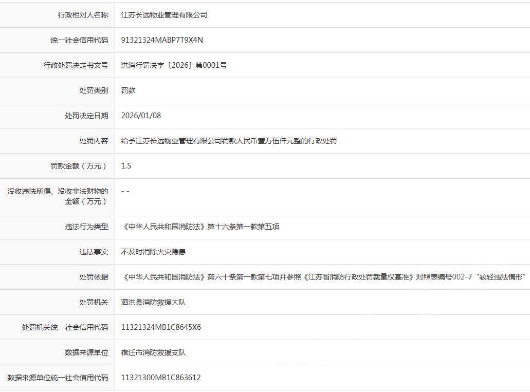
Task: Select the authority credit code 11321324MB1C8645X6
Action: [x=162, y=327]
